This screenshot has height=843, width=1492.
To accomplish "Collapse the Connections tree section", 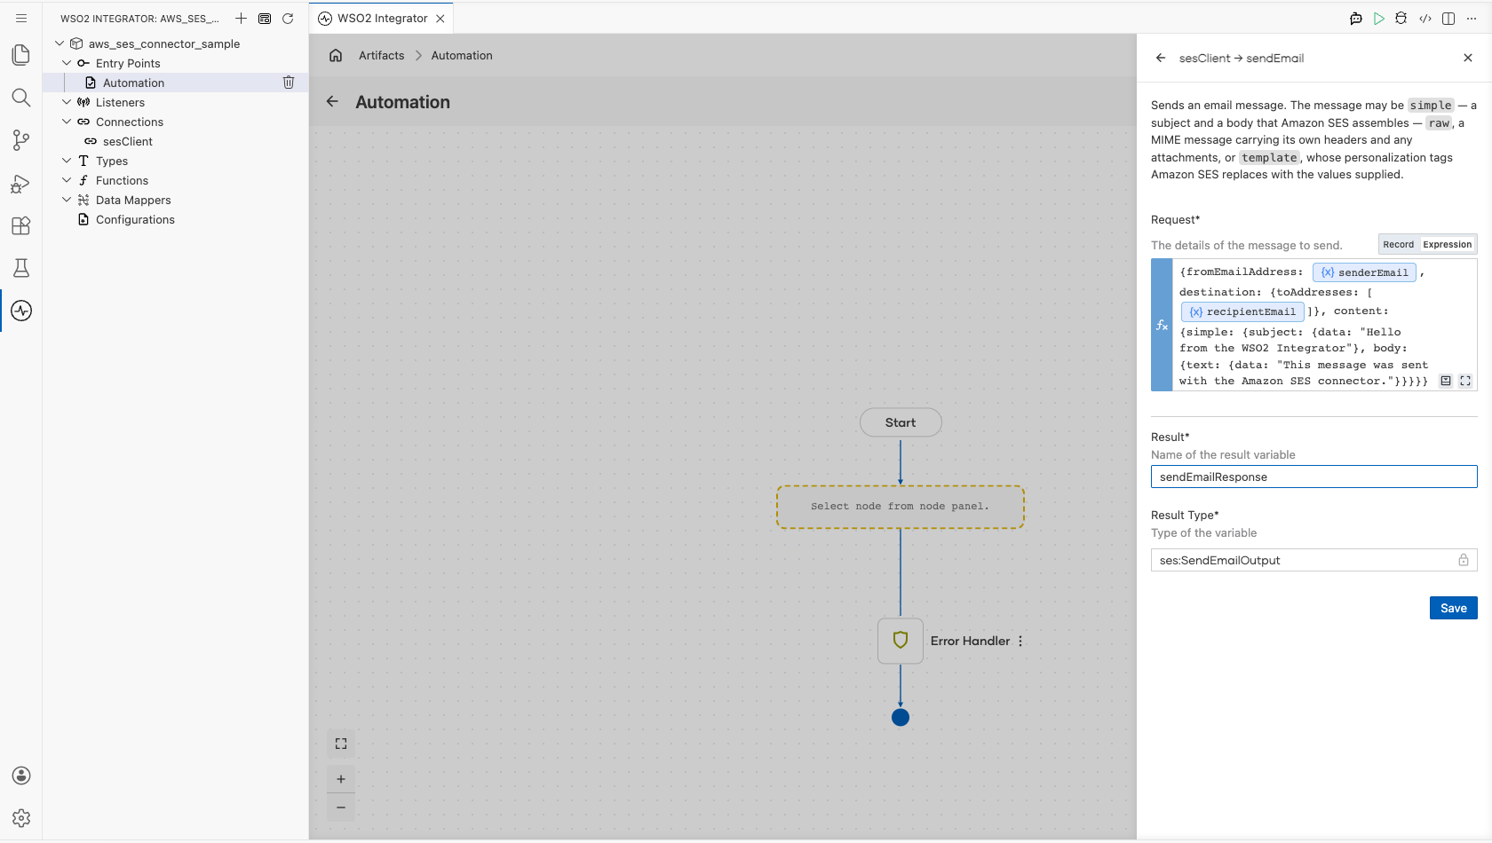I will (x=67, y=122).
